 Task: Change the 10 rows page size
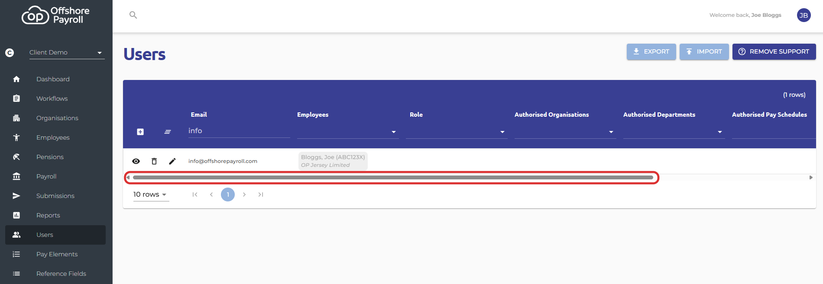(150, 195)
